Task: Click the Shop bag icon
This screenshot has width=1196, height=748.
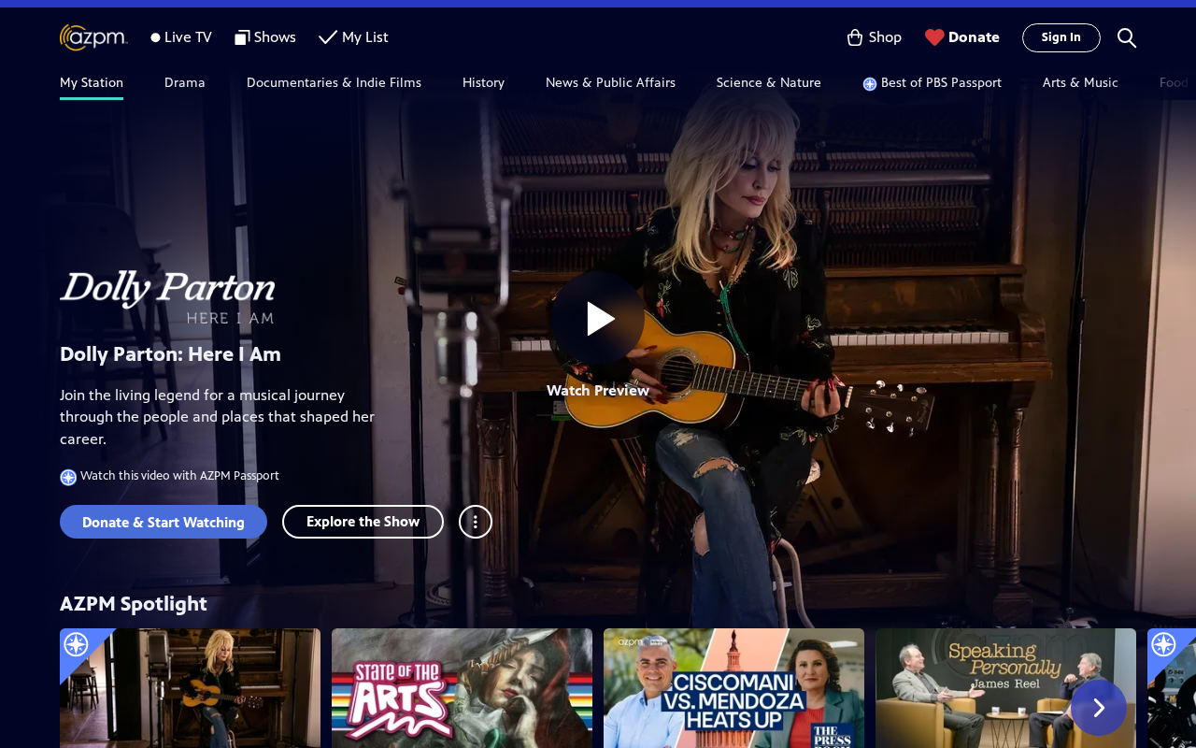Action: click(x=855, y=37)
